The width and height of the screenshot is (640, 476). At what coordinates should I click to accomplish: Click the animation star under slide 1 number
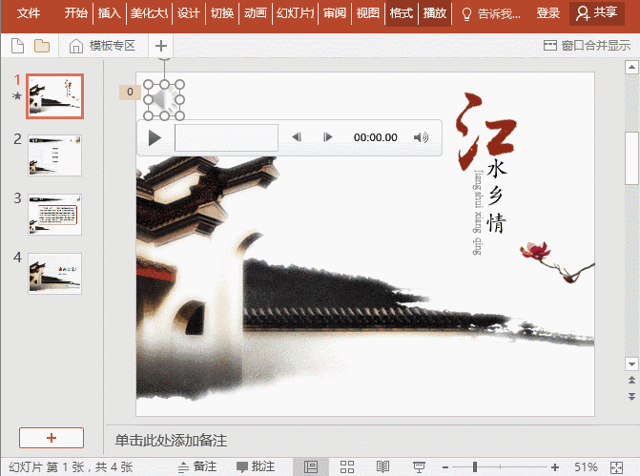click(x=17, y=96)
